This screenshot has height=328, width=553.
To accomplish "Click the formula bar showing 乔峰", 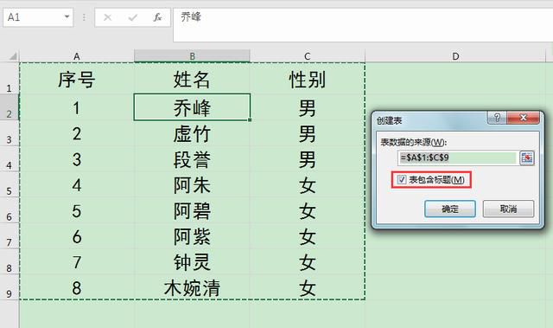I will [363, 25].
